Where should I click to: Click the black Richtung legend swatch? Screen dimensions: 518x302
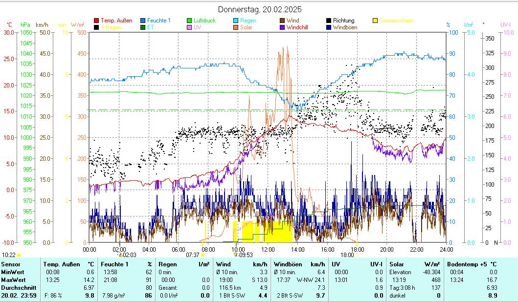[329, 21]
